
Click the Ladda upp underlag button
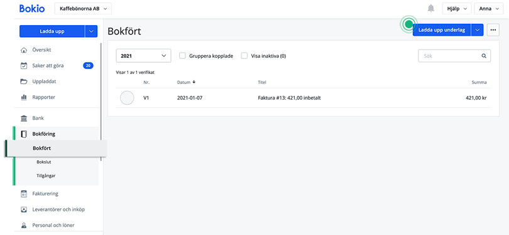442,30
